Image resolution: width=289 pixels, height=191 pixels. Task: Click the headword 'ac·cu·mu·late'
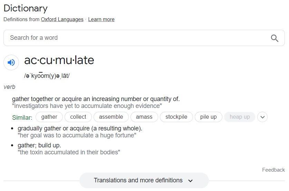pyautogui.click(x=59, y=60)
